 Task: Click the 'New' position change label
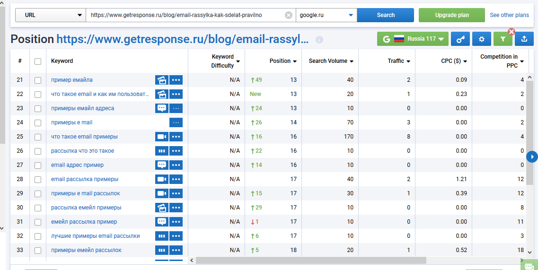click(x=255, y=94)
